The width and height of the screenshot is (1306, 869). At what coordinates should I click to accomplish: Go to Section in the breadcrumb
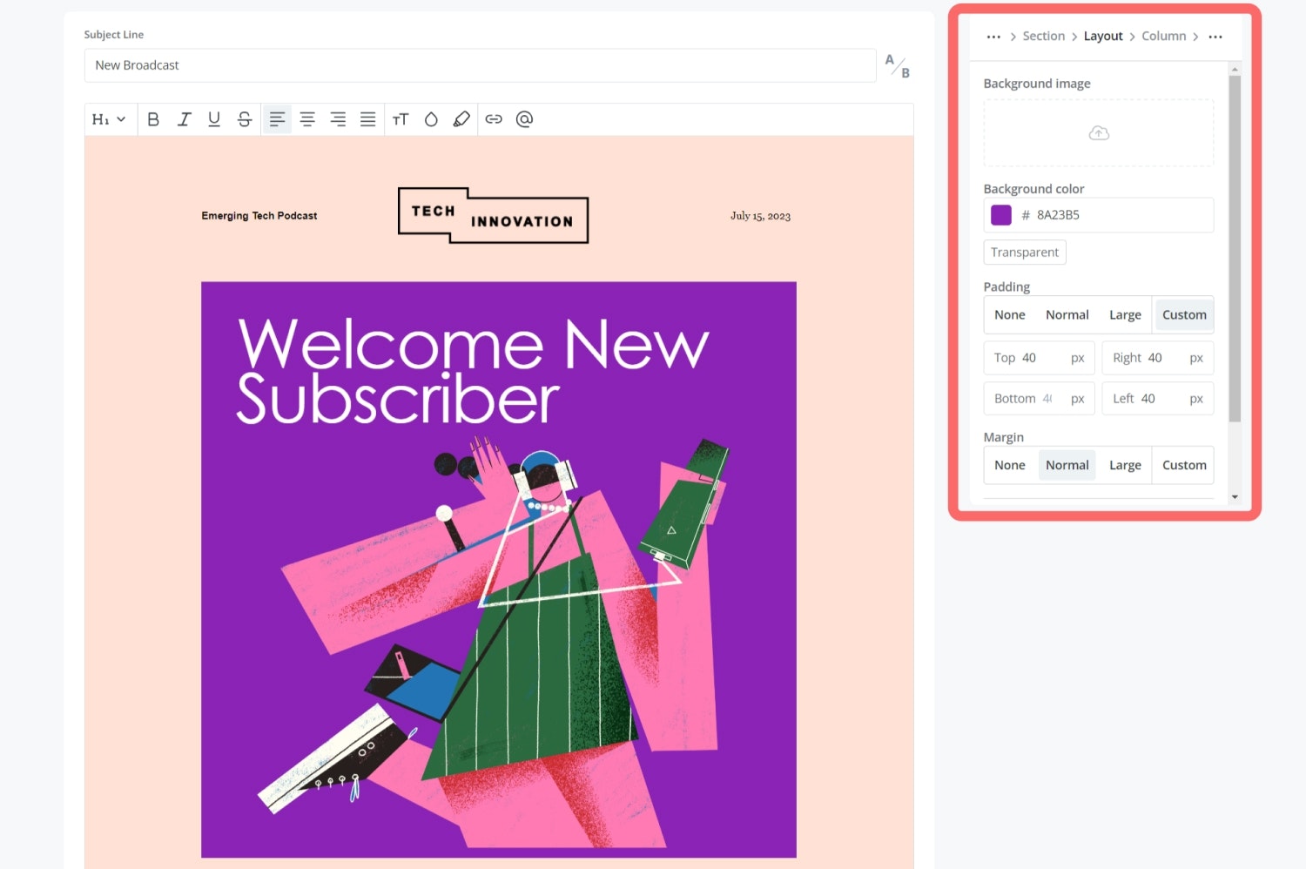tap(1043, 37)
